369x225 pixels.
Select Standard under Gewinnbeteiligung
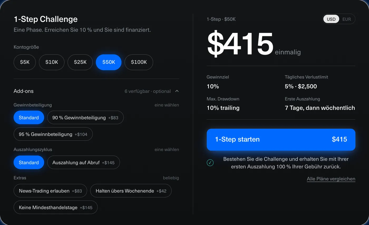(29, 118)
